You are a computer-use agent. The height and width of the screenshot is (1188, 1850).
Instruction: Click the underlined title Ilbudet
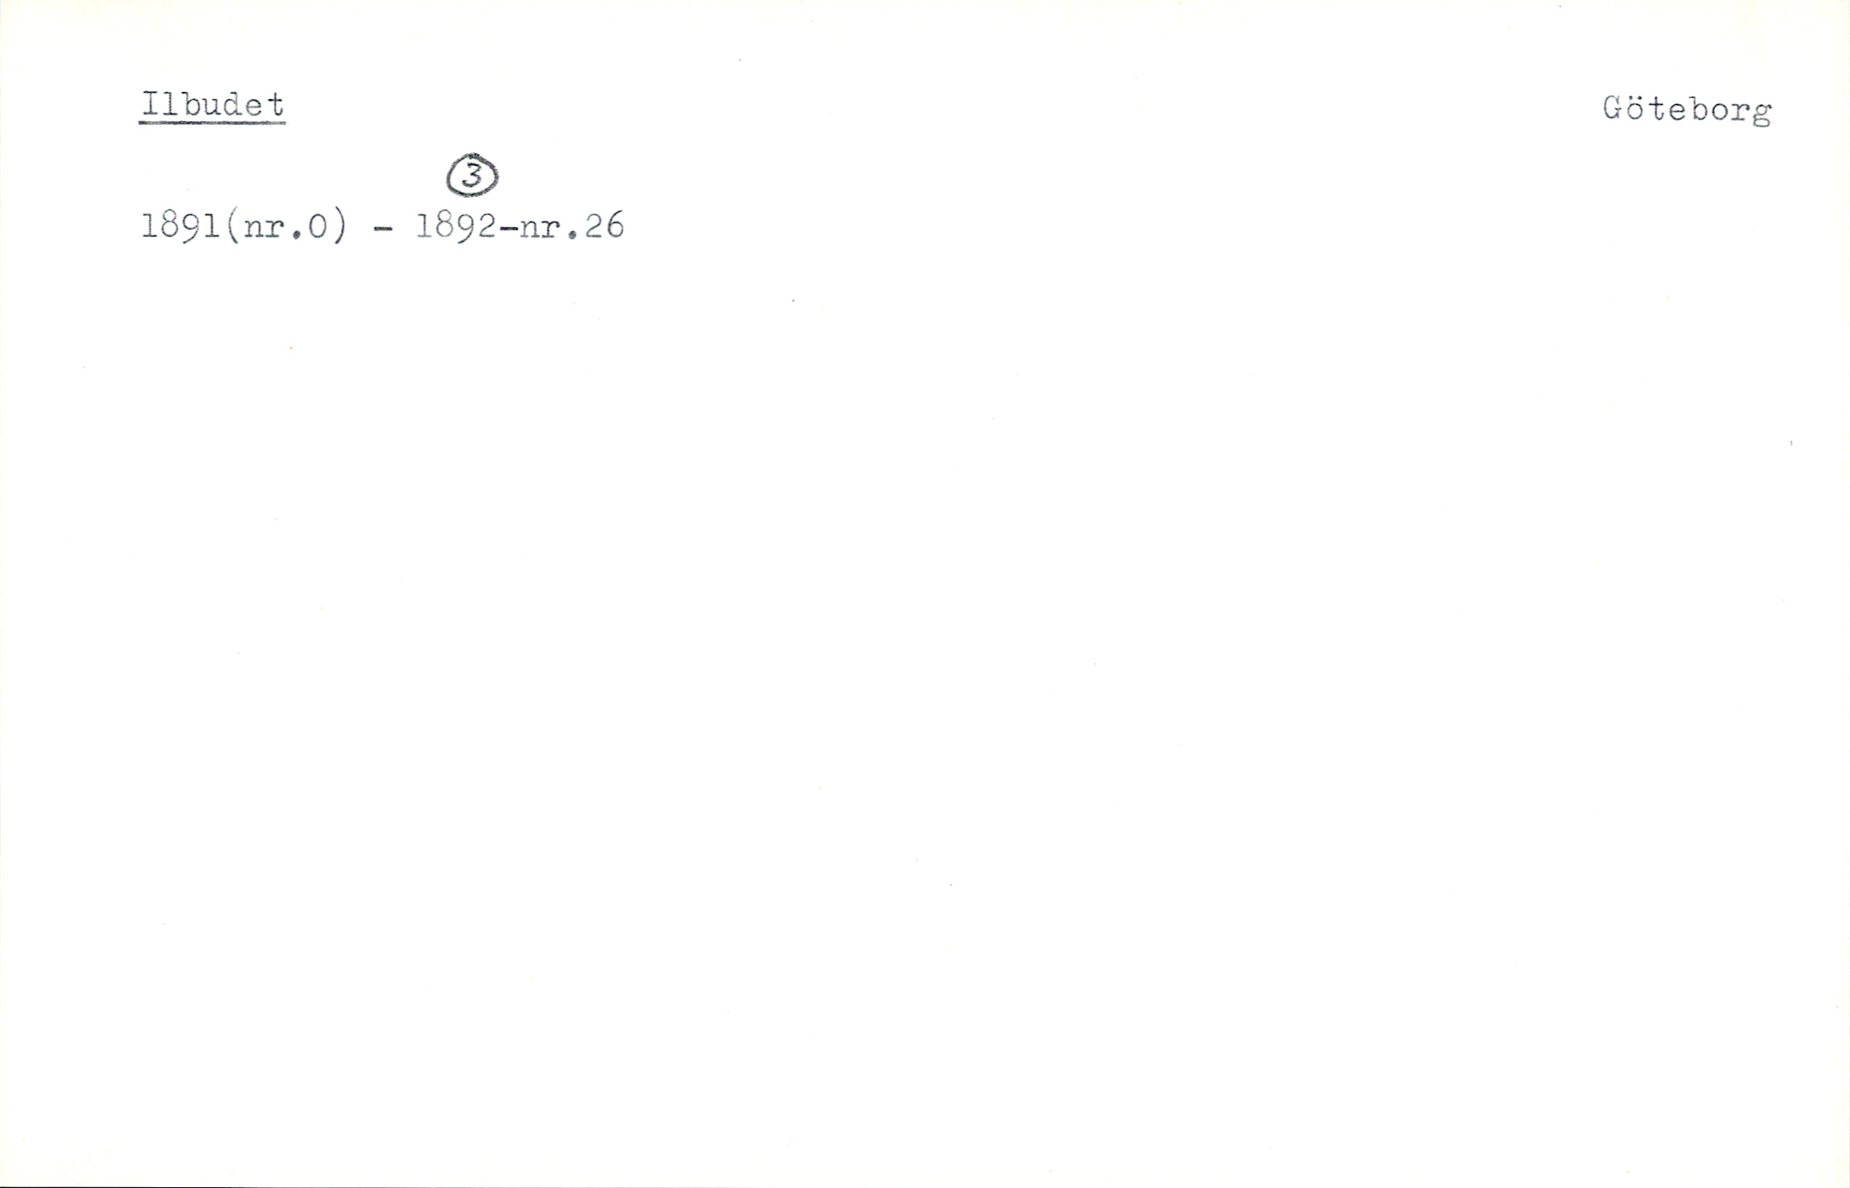pos(212,106)
